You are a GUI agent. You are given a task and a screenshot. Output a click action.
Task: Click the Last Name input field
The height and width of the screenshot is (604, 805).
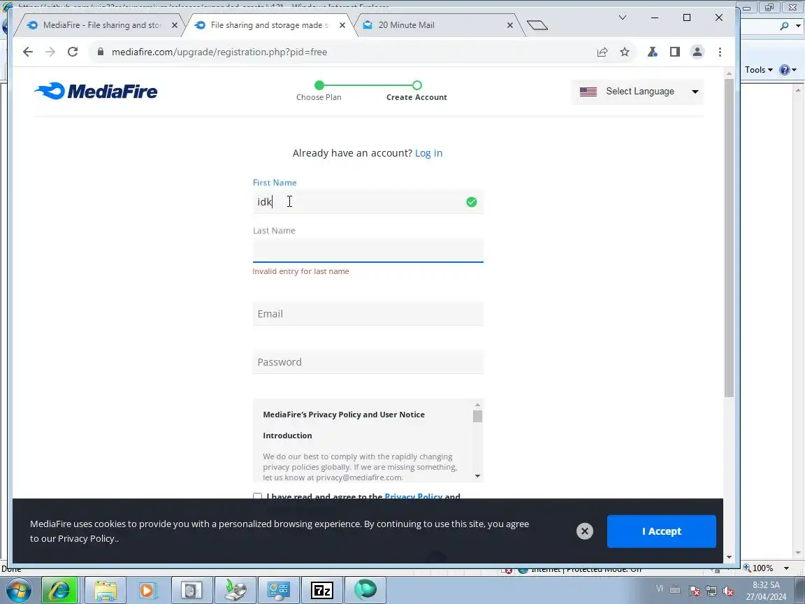coord(368,250)
